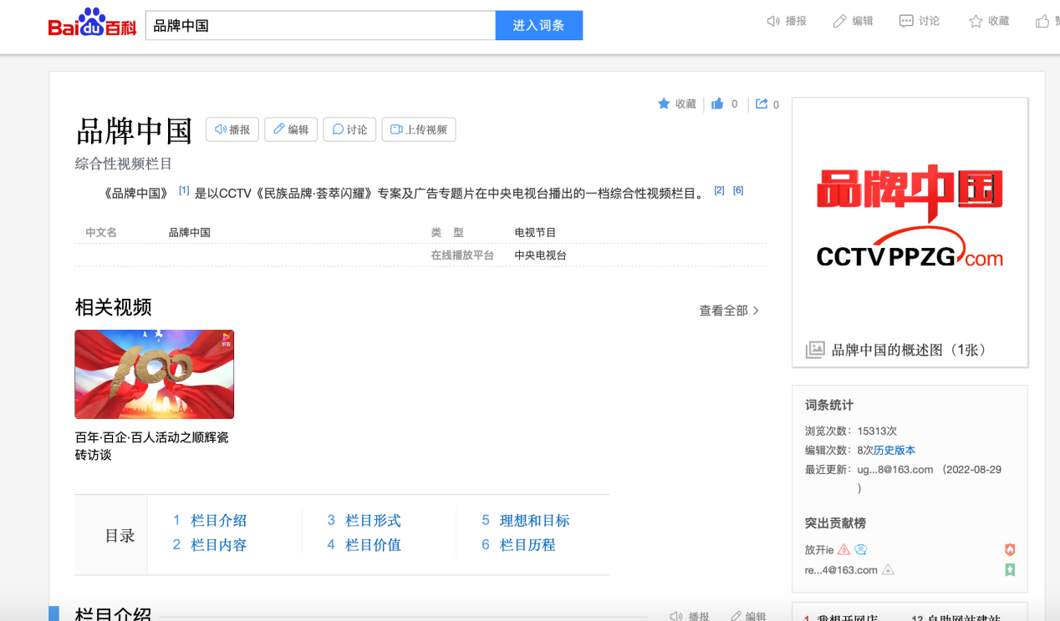1060x621 pixels.
Task: Click the 上传视频 button
Action: coord(419,129)
